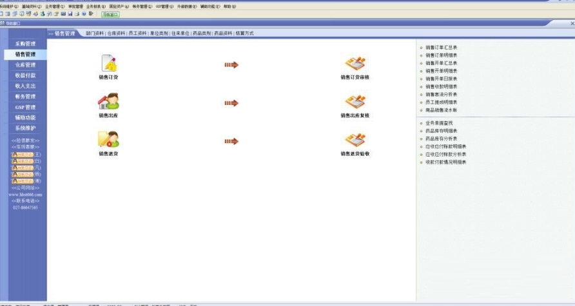
Task: Open the 销售开单日报表 report
Action: pyautogui.click(x=441, y=79)
